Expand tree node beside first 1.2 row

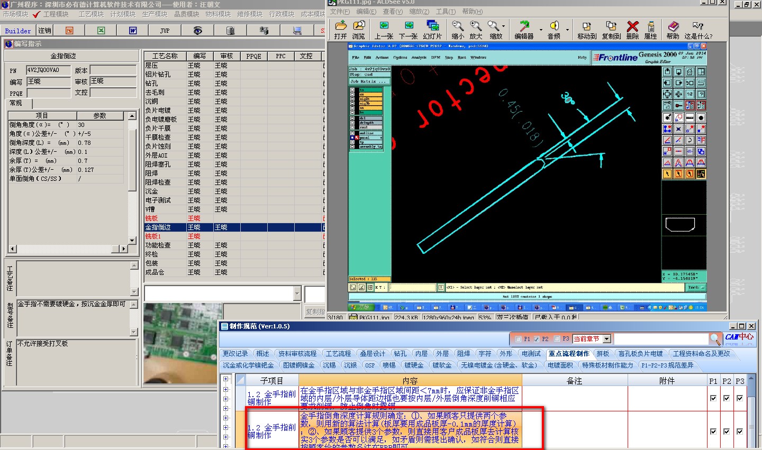[226, 398]
